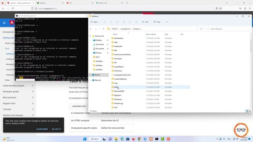This screenshot has width=253, height=142.
Task: Select the Microsoft.NET folder
Action: [x=119, y=91]
